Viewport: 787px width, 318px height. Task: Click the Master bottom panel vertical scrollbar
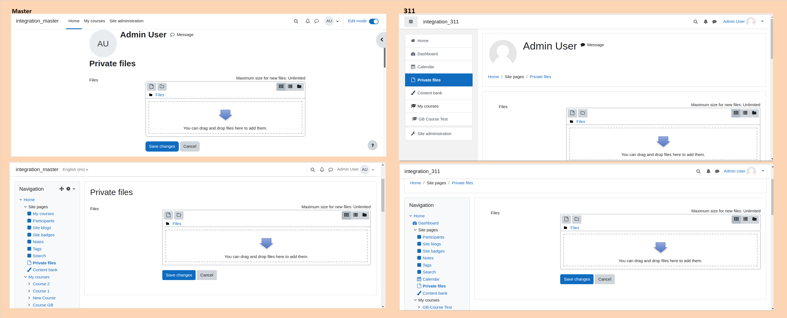383,195
